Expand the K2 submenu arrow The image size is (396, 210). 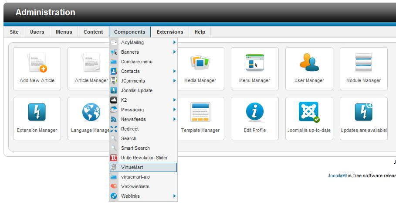(x=174, y=100)
